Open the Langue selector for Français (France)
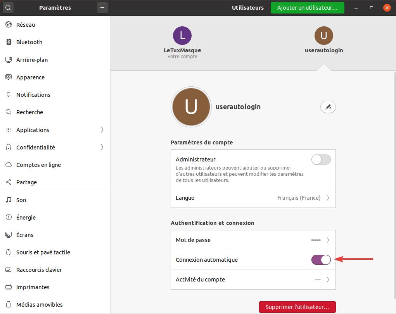The image size is (396, 314). 253,198
